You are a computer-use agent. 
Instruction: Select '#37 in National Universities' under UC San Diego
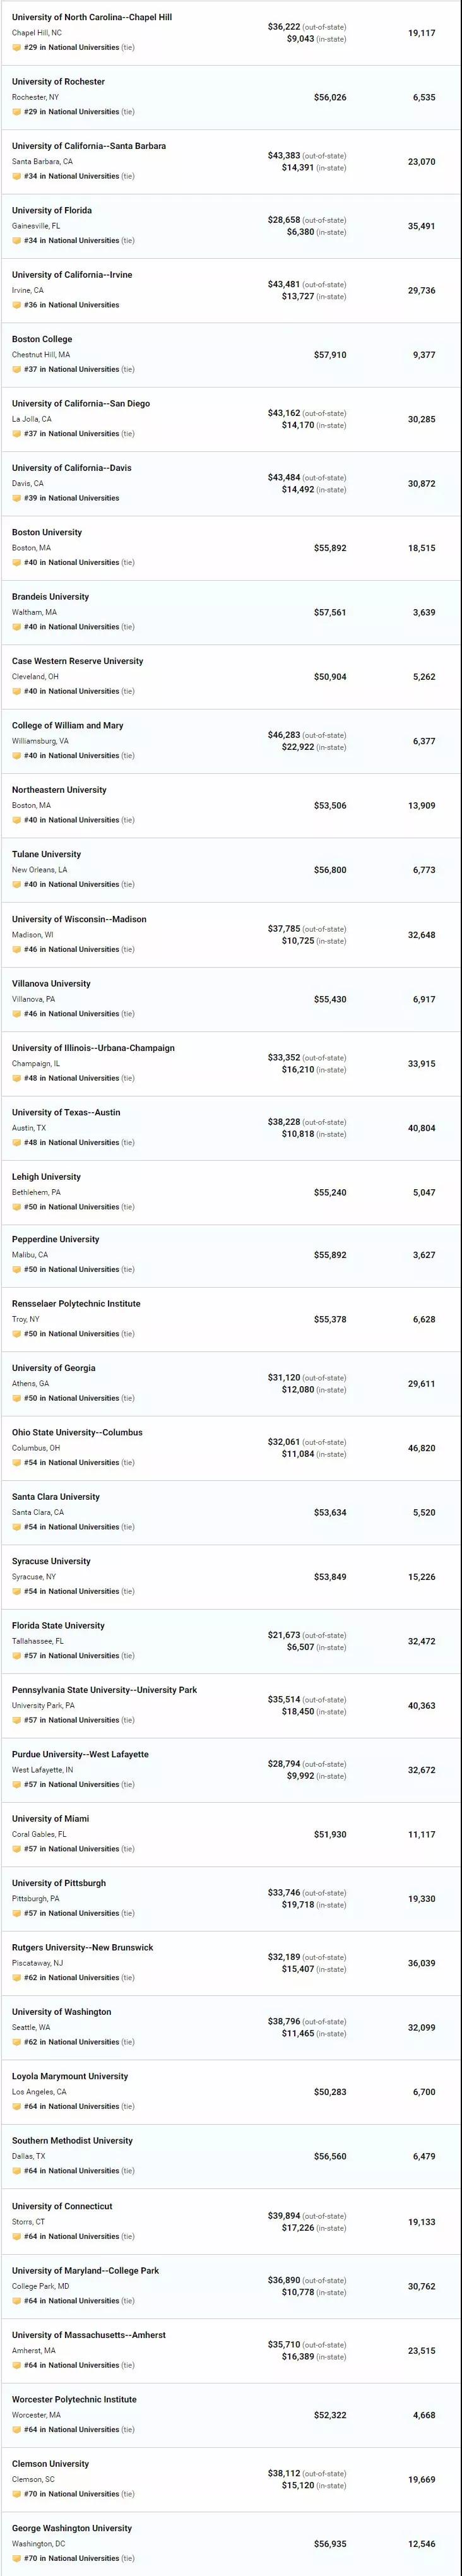click(x=71, y=434)
